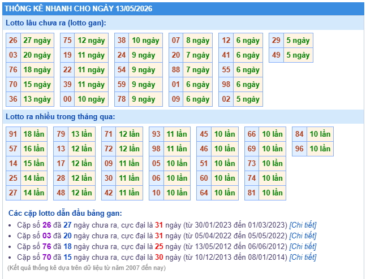This screenshot has height=279, width=366.
Task: Select the "15 lần" cell
Action: coord(34,163)
